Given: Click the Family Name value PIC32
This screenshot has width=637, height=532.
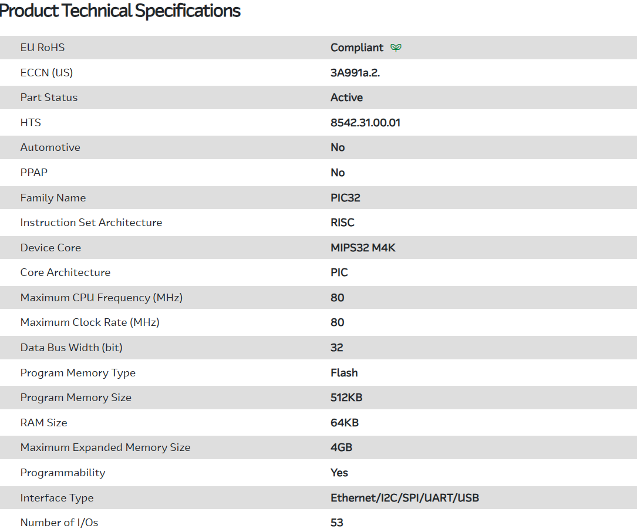Looking at the screenshot, I should (345, 198).
